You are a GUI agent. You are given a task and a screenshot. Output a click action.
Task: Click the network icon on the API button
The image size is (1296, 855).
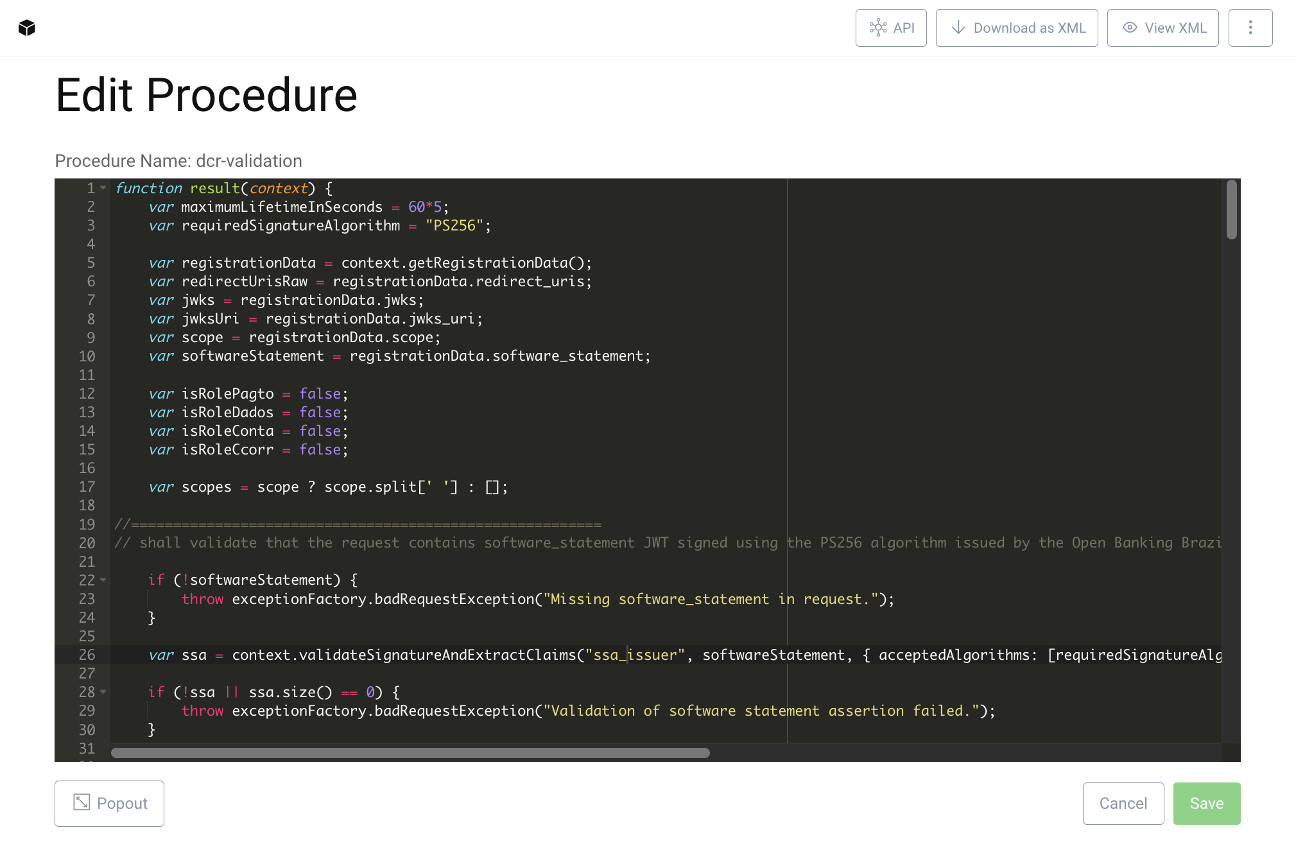click(x=878, y=27)
